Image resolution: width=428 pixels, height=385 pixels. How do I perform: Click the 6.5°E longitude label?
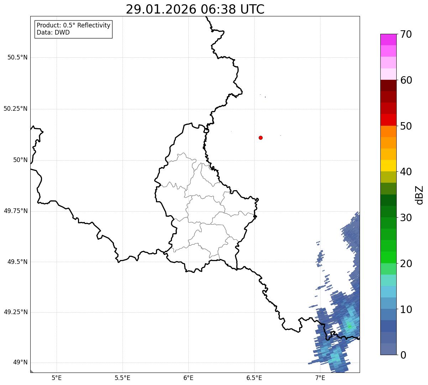[x=254, y=378]
